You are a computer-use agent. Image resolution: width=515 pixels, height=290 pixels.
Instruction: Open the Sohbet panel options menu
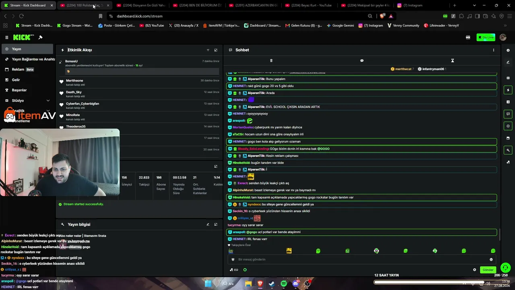click(x=494, y=50)
